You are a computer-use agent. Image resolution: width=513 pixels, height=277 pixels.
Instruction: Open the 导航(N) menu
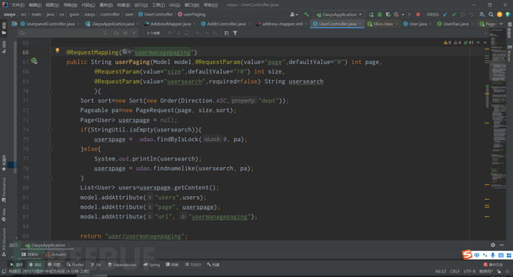pos(71,5)
